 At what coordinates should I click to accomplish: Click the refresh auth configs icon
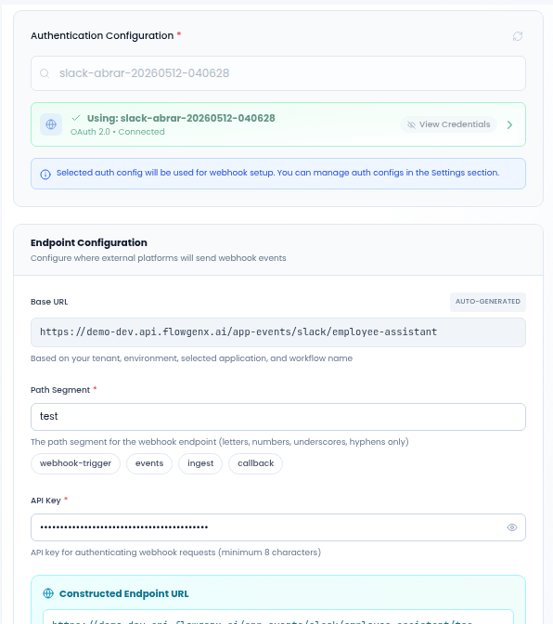pos(517,36)
